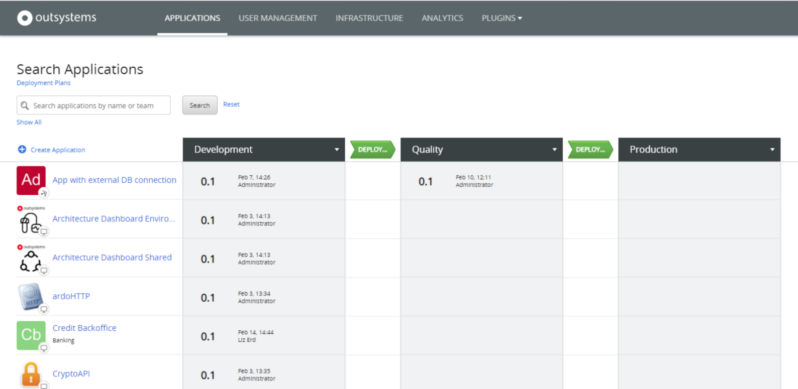Click the red Ad application icon

tap(31, 180)
